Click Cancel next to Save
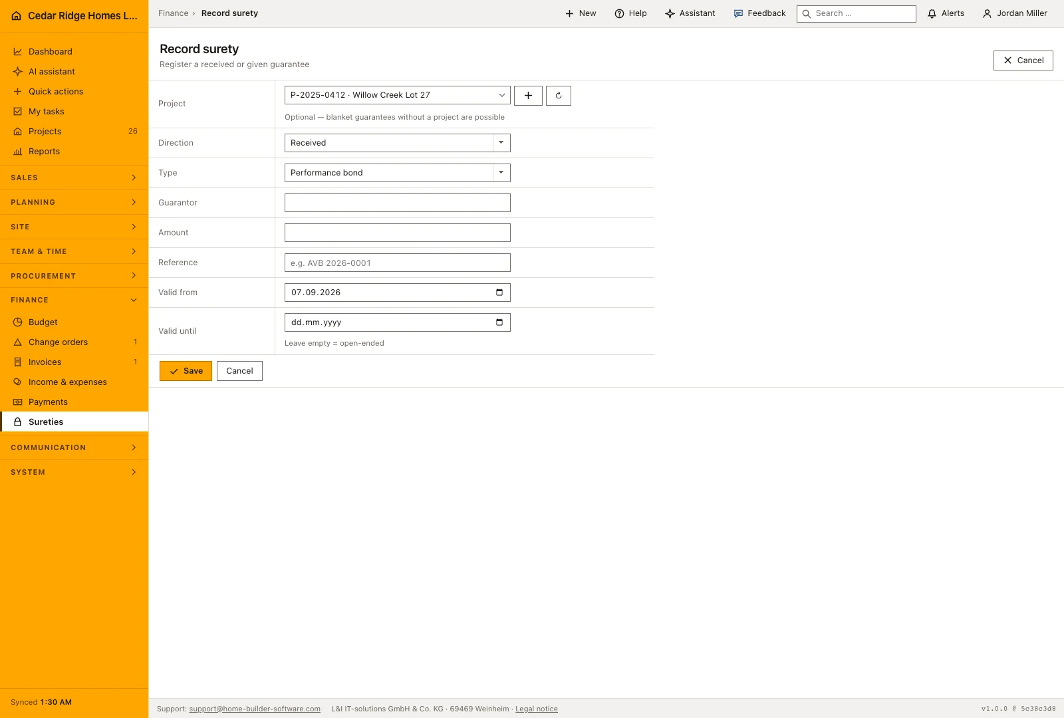This screenshot has width=1064, height=718. pos(239,371)
